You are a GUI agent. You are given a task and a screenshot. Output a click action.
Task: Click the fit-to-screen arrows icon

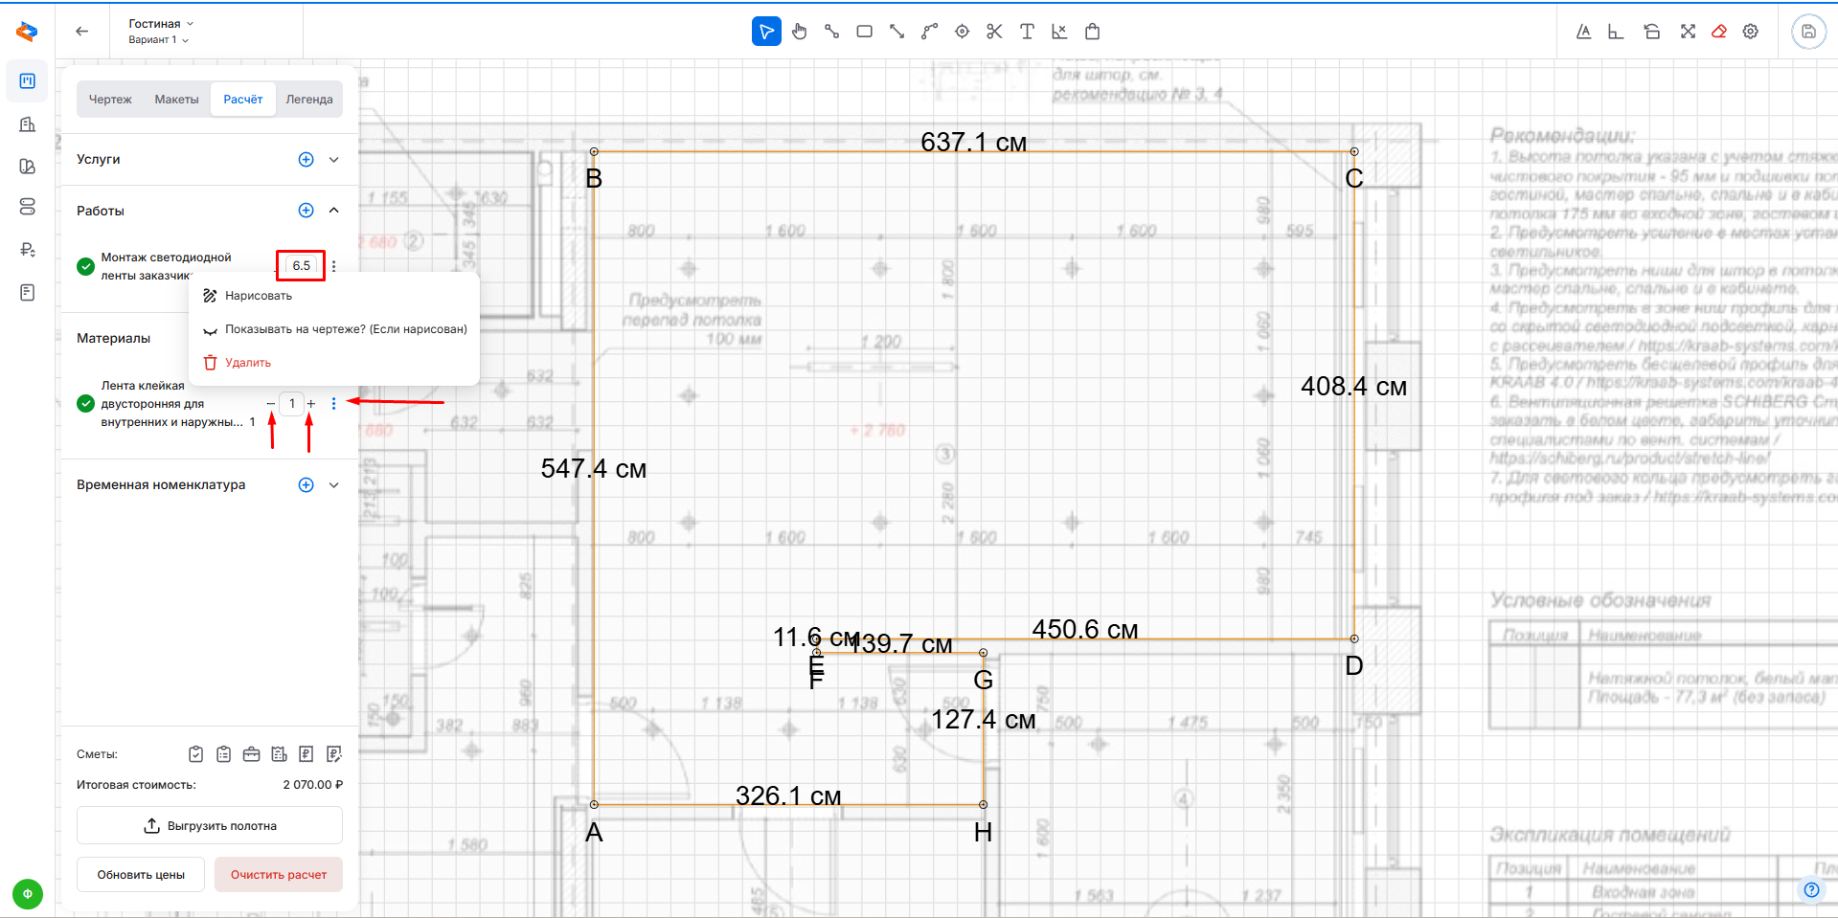[1688, 32]
